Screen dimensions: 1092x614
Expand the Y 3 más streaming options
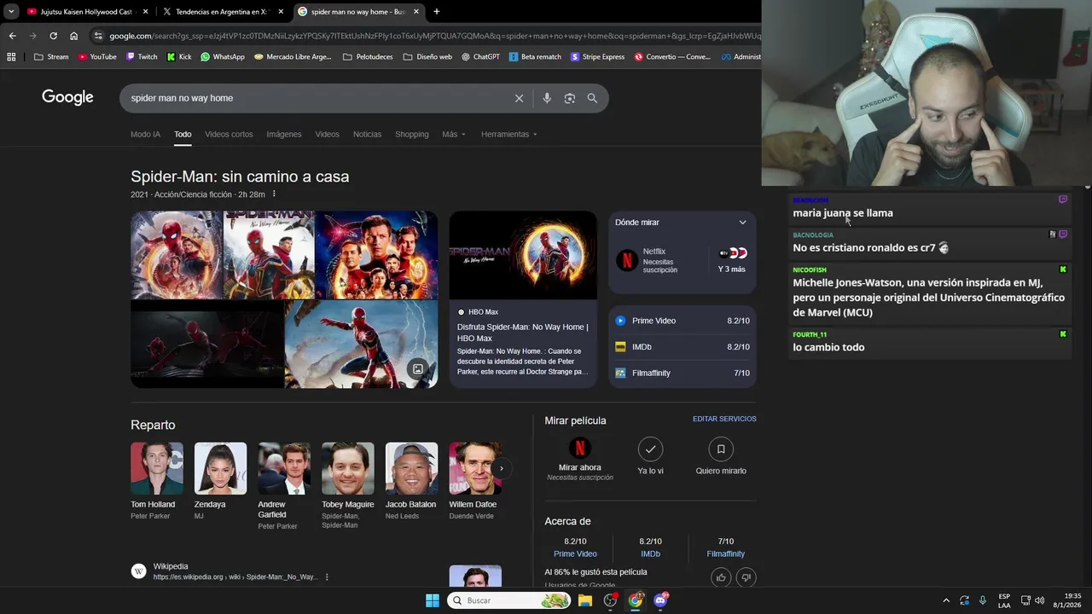click(x=732, y=260)
